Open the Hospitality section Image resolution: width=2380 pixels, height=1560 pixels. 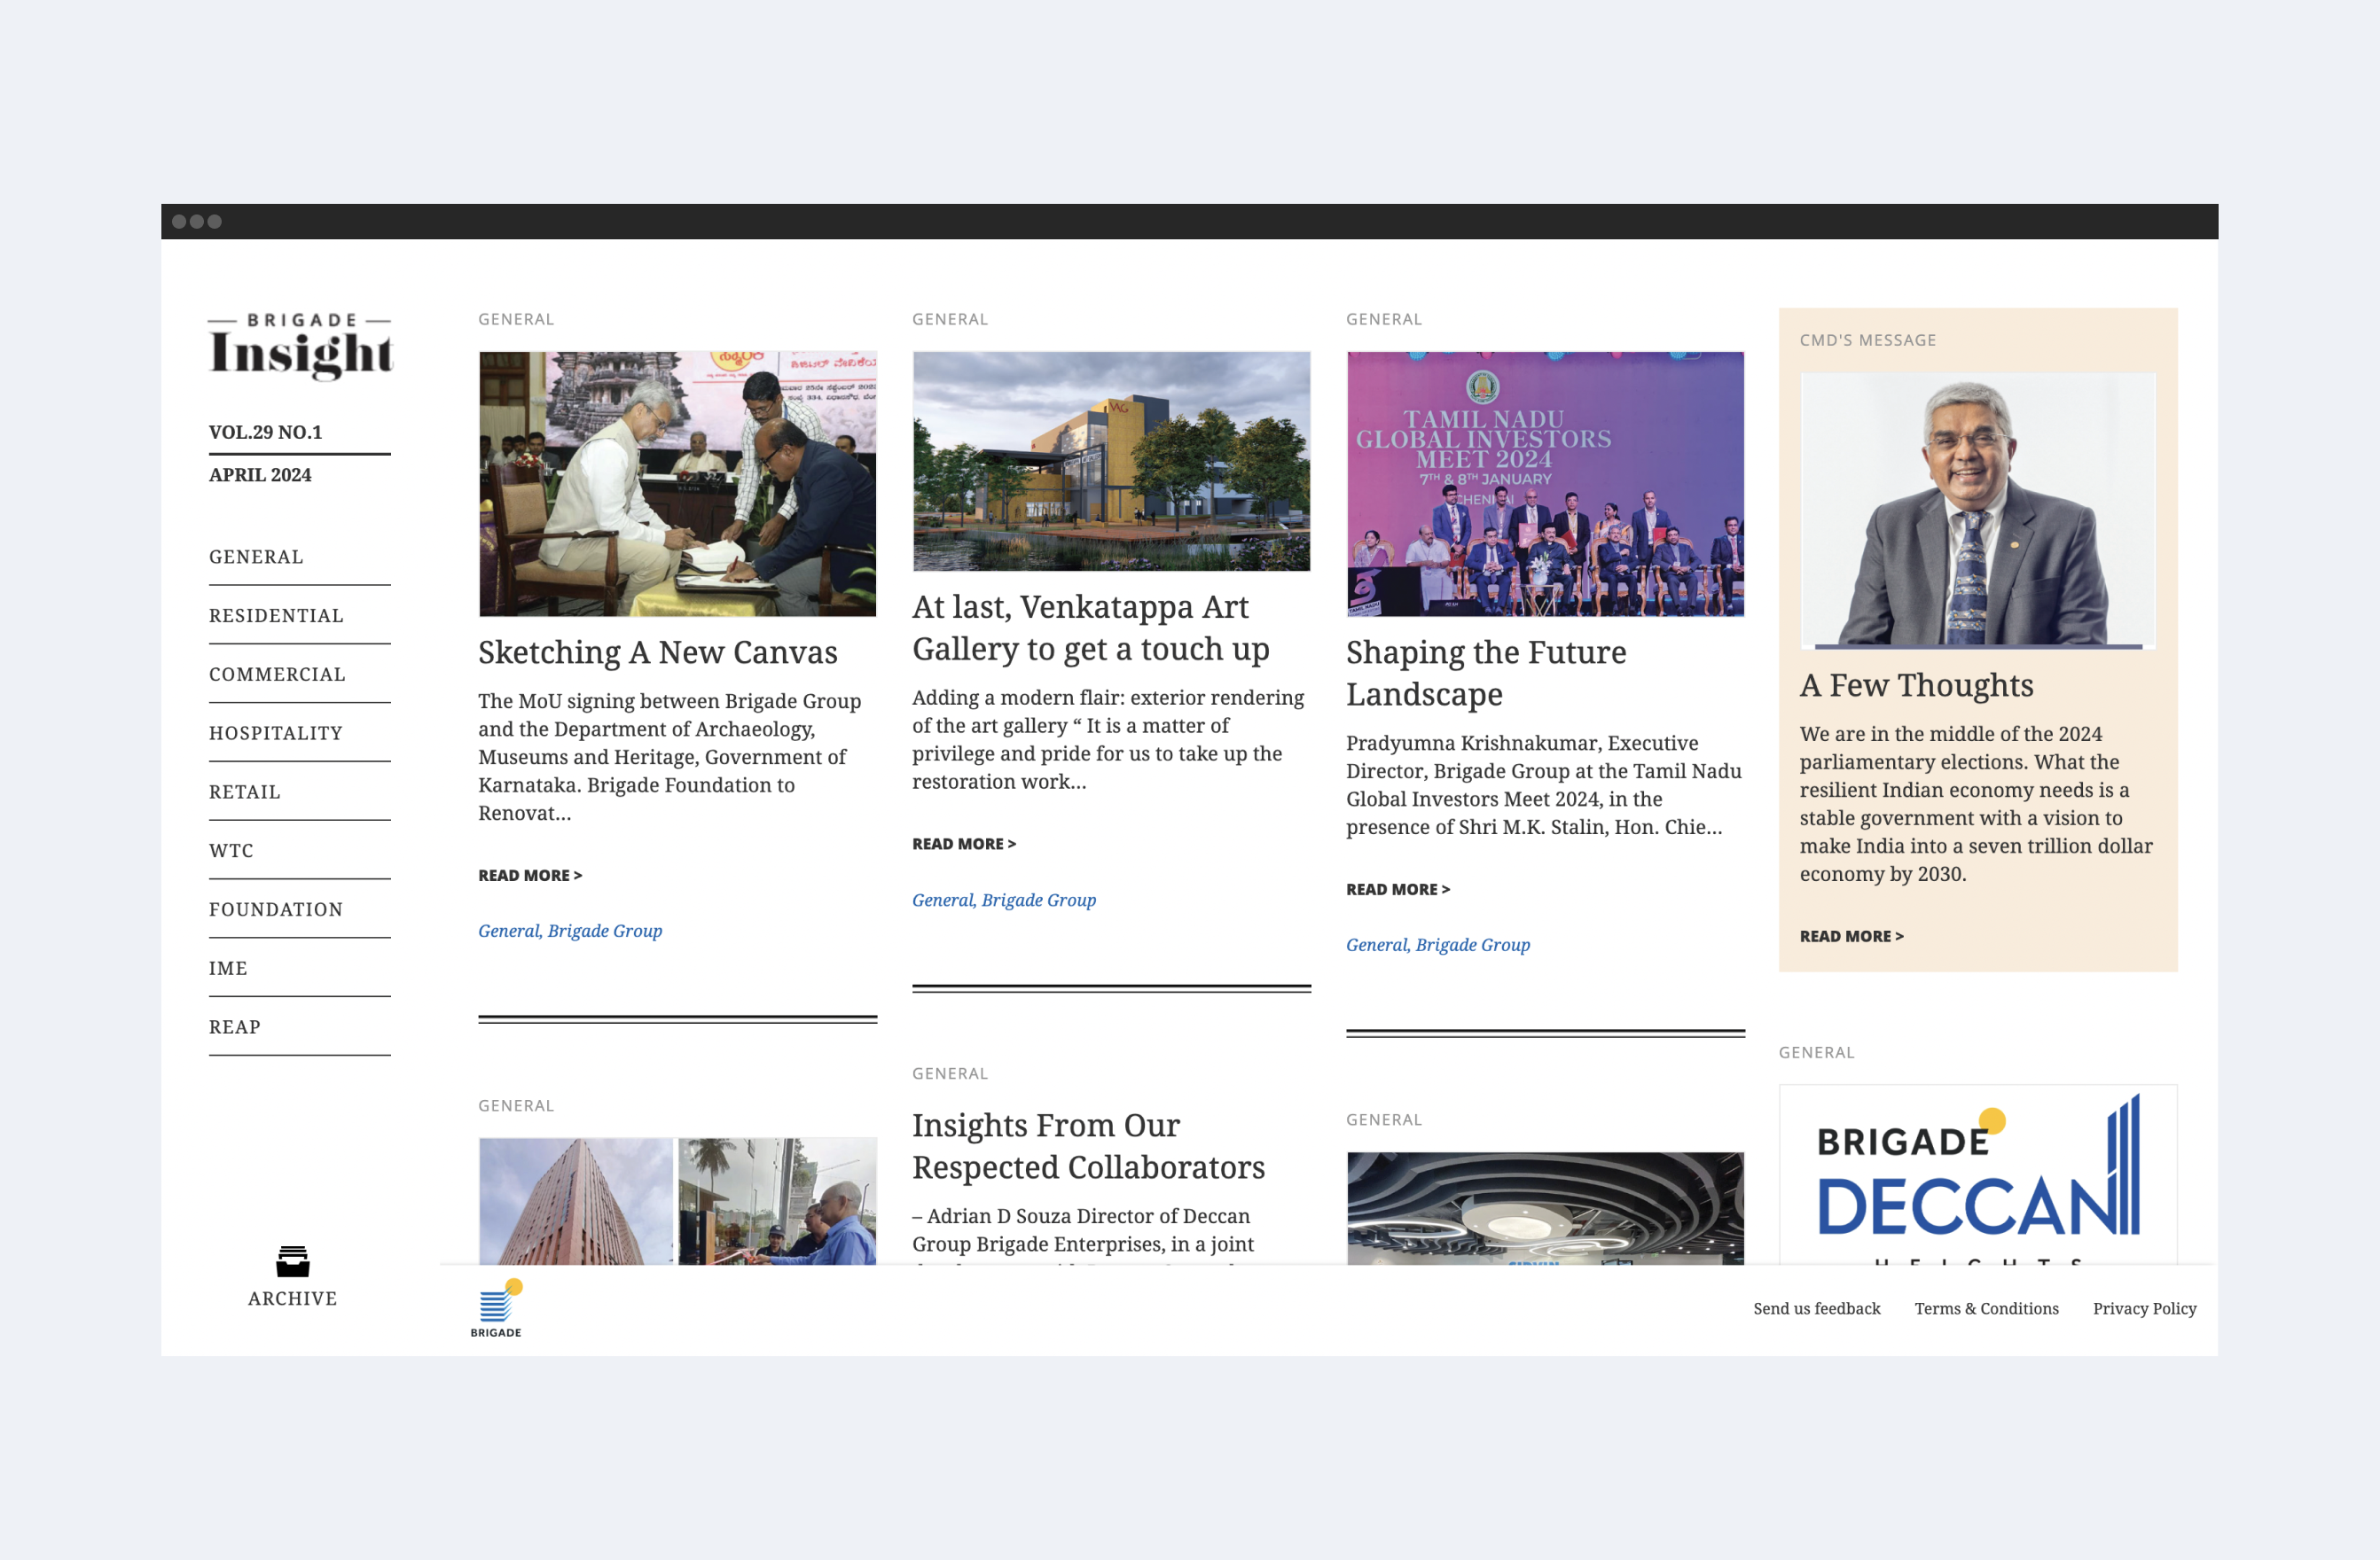tap(276, 734)
